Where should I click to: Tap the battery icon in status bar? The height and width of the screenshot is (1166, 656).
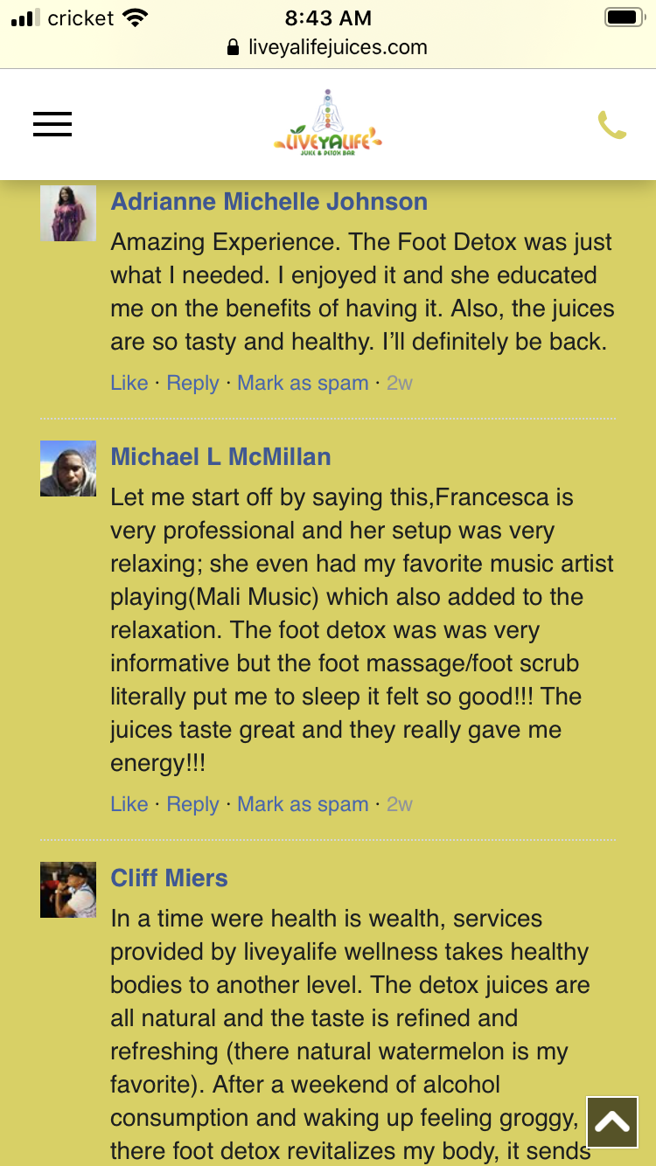(624, 17)
